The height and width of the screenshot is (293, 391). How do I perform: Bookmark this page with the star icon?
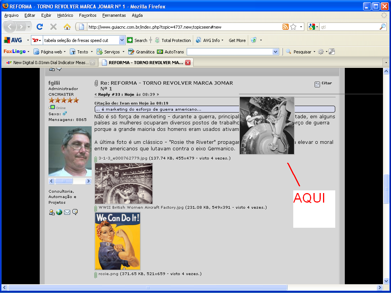tap(293, 27)
